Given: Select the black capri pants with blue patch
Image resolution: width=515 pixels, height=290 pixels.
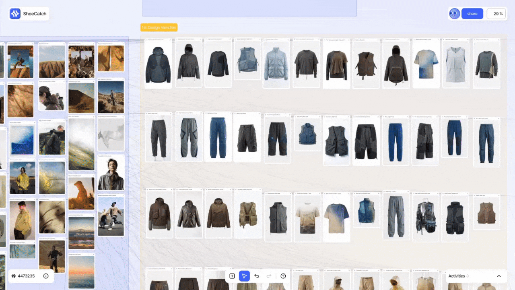Looking at the screenshot, I should click(x=278, y=139).
